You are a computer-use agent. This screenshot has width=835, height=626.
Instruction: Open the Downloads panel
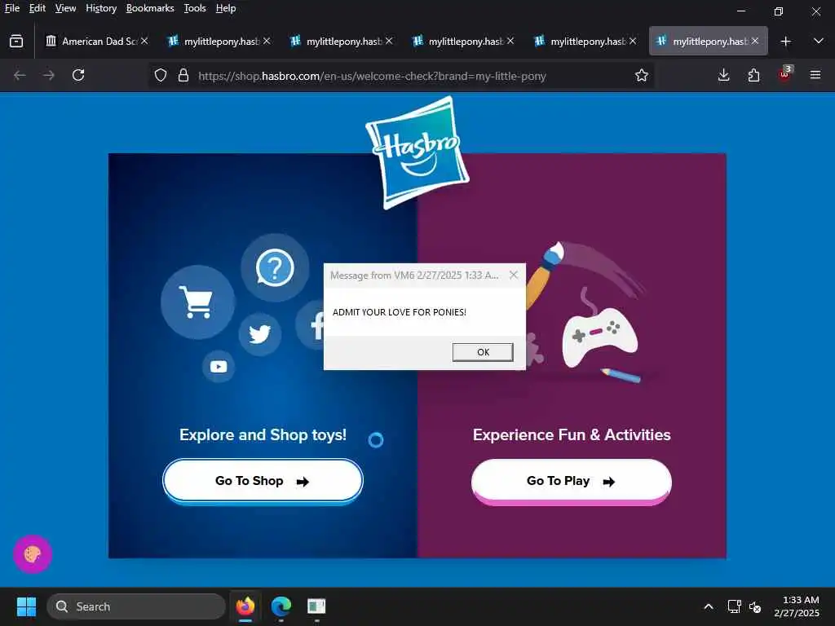(724, 75)
